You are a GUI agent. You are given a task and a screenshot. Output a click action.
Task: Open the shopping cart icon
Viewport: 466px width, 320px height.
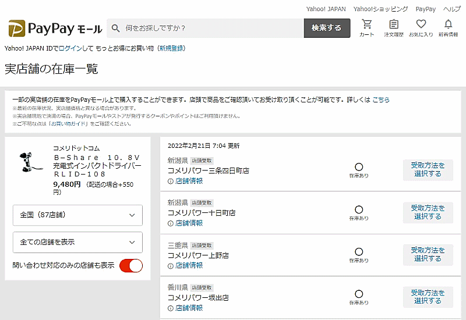click(x=367, y=27)
